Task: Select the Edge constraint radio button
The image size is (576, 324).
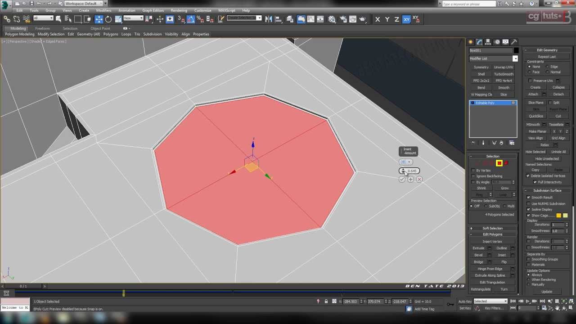Action: pos(548,67)
